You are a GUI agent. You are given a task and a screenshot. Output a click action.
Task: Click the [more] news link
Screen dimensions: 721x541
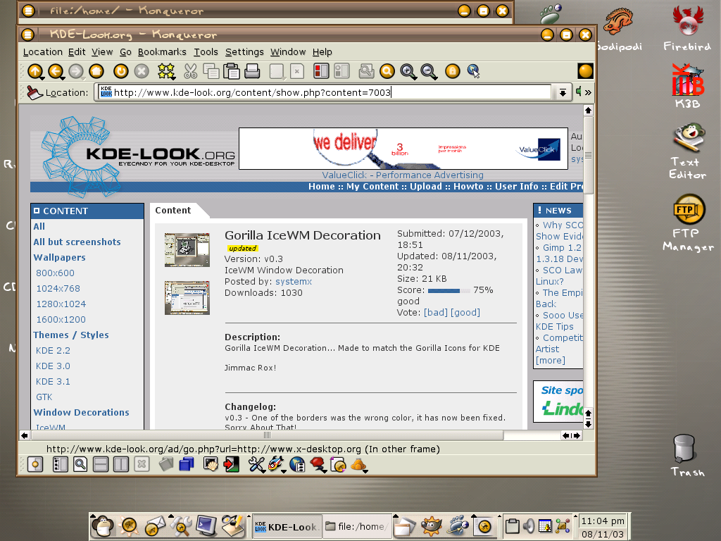pos(551,360)
